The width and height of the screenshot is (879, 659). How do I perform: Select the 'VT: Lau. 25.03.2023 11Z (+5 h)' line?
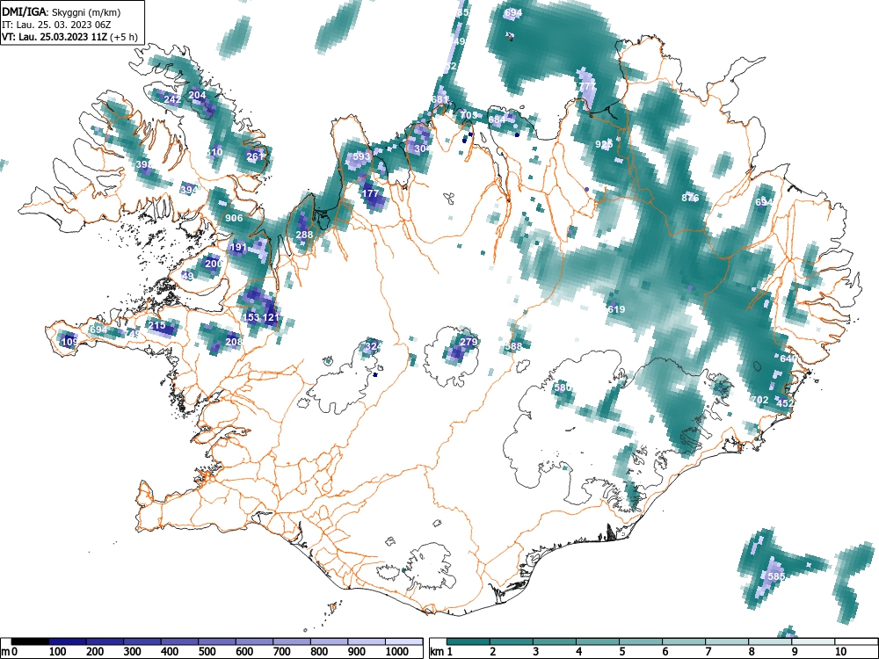click(x=69, y=37)
